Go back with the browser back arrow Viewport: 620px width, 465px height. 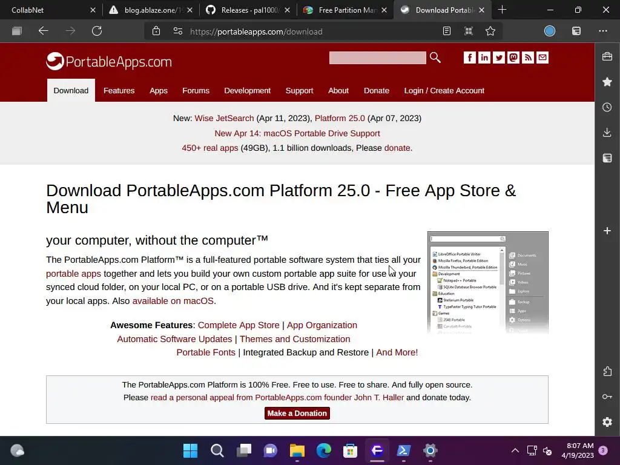(x=43, y=31)
